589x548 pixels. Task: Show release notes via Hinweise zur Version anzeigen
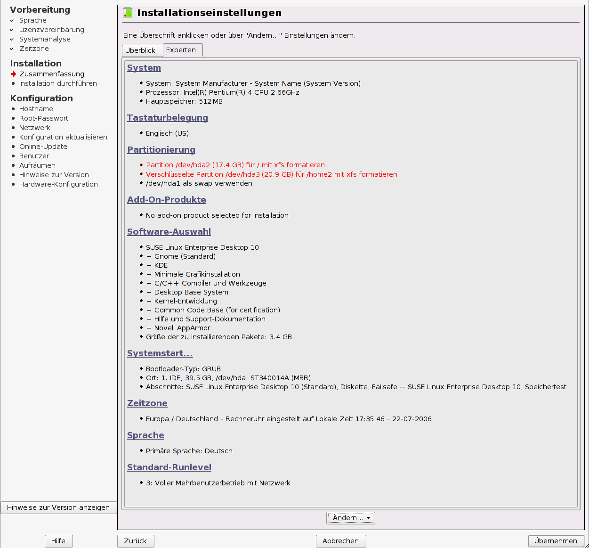[58, 507]
